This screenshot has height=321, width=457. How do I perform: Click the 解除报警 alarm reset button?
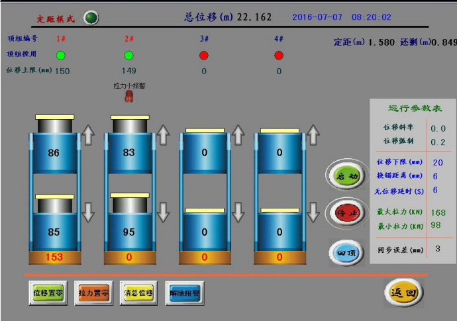[182, 292]
